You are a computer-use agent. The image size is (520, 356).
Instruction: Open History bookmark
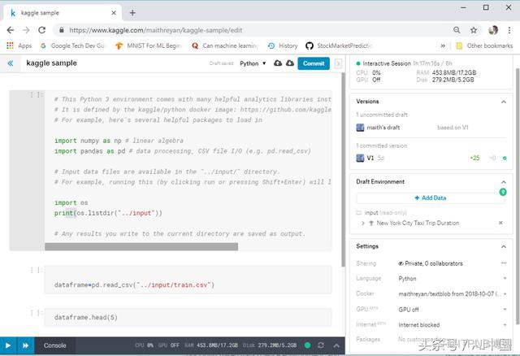point(283,46)
